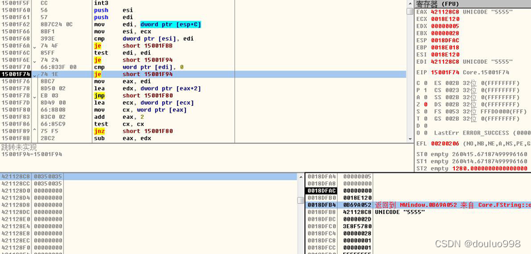
Task: Select stack row at address 0018DFA4
Action: pos(418,177)
